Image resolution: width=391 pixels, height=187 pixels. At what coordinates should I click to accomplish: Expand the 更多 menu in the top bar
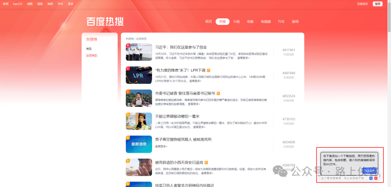tap(71, 4)
